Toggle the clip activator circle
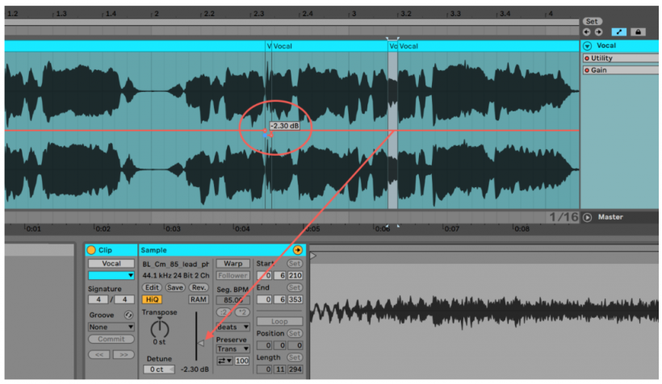Viewport: 662px width, 384px height. coord(91,250)
